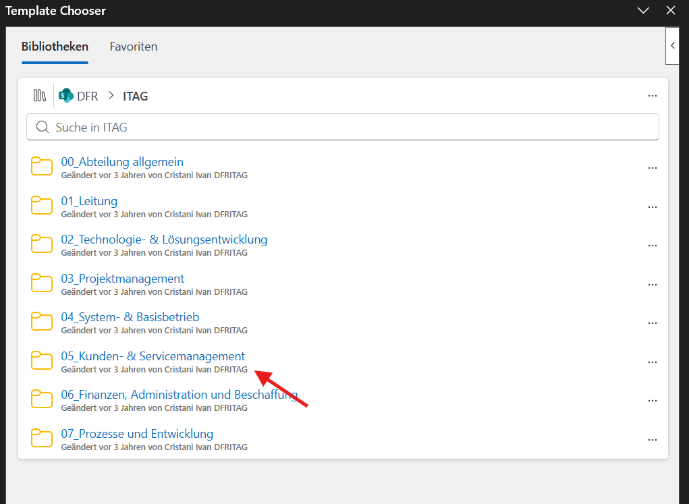Image resolution: width=689 pixels, height=504 pixels.
Task: Select the 03_Projektmanagement folder icon
Action: click(x=42, y=283)
